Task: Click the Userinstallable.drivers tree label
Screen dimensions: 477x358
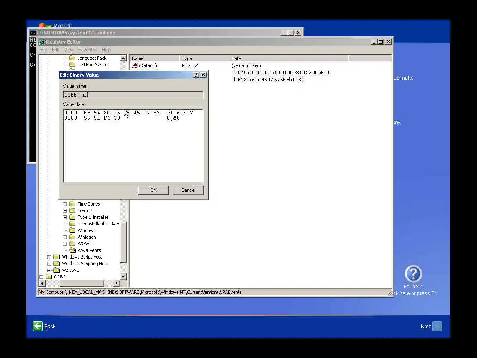Action: click(99, 224)
